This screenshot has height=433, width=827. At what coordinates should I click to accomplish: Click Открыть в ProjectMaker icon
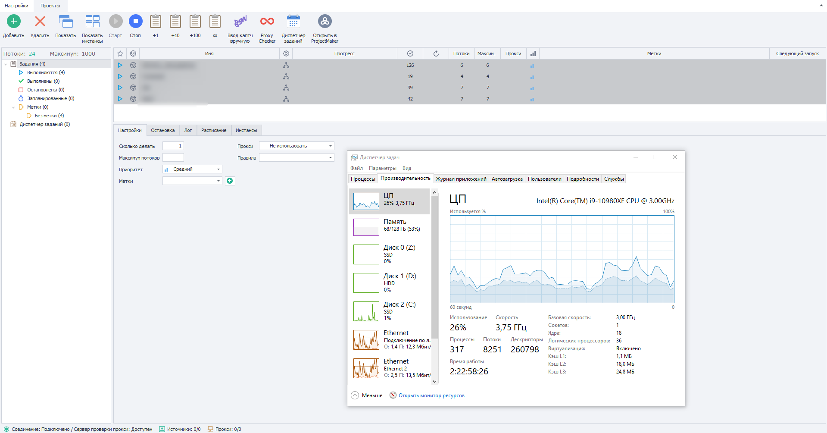click(x=325, y=22)
